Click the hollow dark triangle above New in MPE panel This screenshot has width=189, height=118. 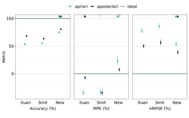tap(119, 16)
